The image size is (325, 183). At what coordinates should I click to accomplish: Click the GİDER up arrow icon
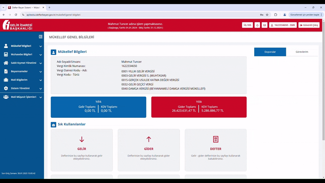[x=149, y=139]
